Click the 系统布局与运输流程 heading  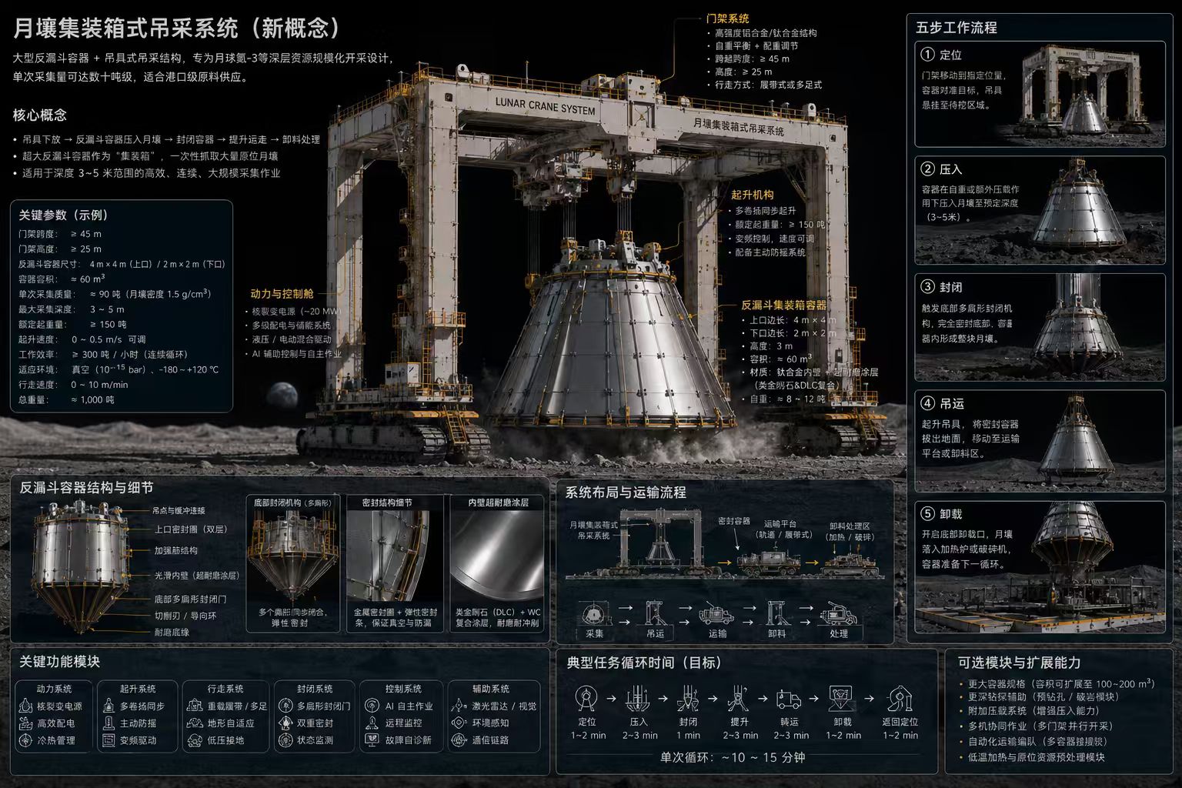(626, 492)
